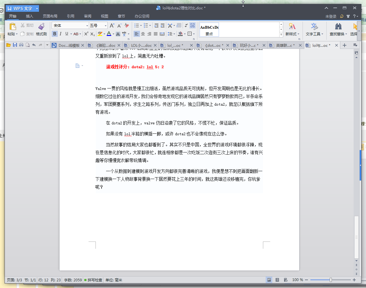Print the document with printer icon
Image resolution: width=366 pixels, height=288 pixels.
coord(21,45)
